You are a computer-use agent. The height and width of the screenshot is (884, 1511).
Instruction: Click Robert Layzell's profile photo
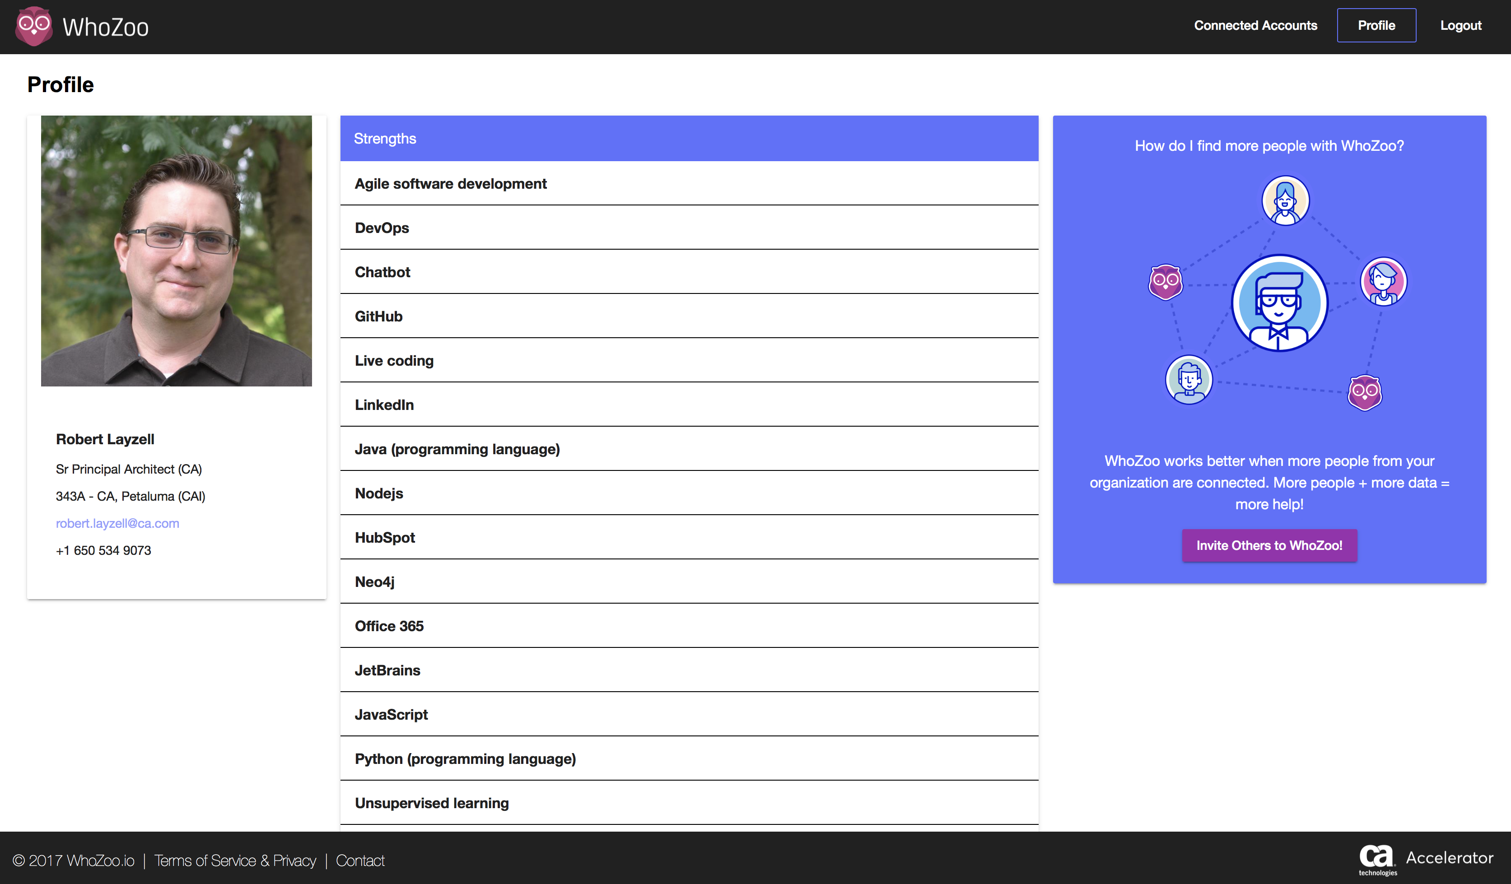click(176, 251)
